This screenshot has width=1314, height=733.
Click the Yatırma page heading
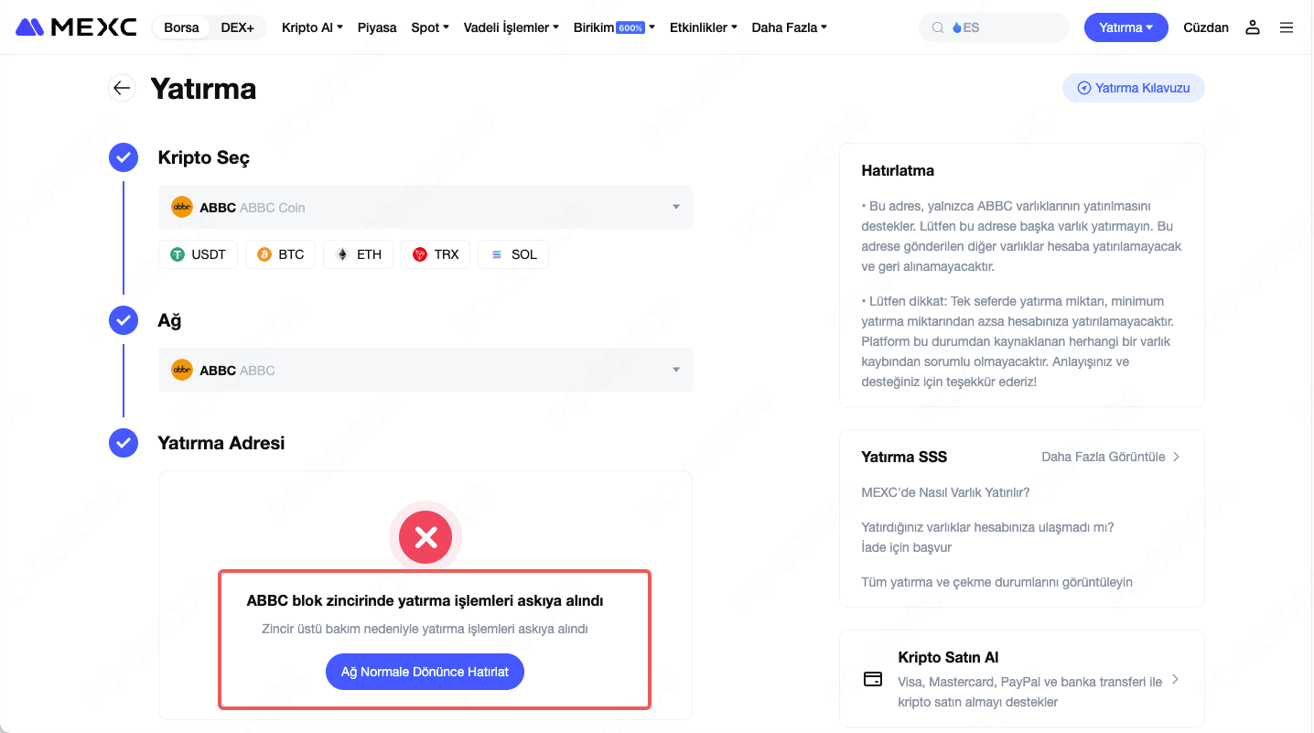203,89
